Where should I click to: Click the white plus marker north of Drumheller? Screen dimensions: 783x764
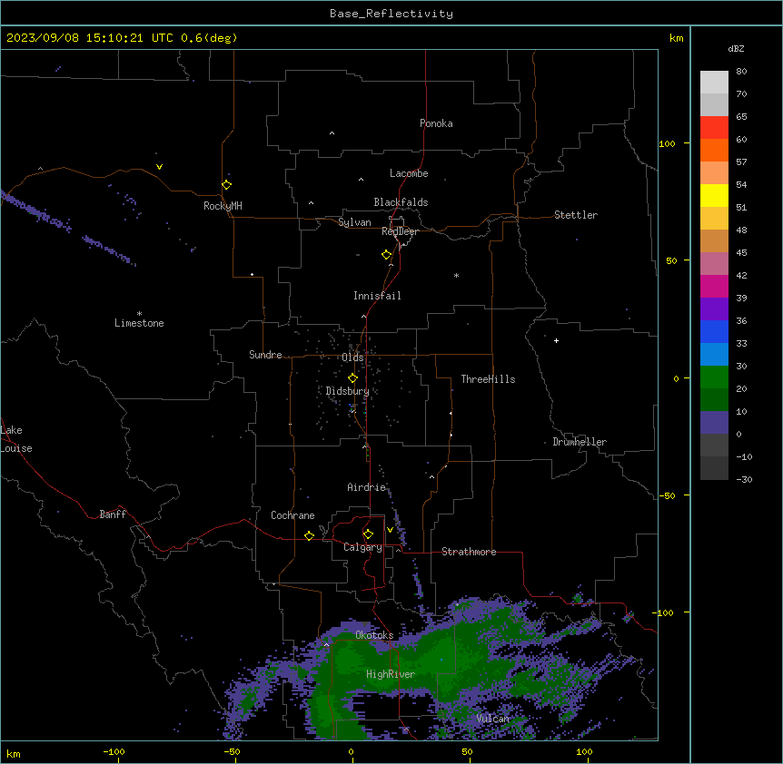pos(556,340)
